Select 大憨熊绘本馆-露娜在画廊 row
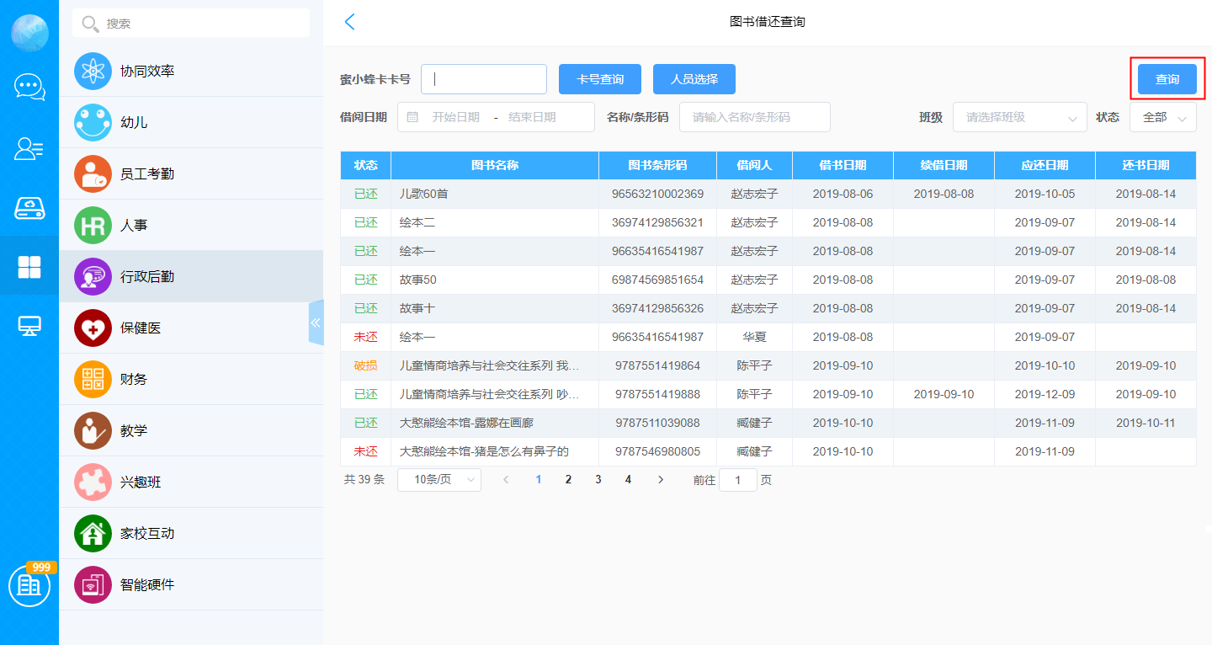The height and width of the screenshot is (645, 1212). pyautogui.click(x=768, y=424)
